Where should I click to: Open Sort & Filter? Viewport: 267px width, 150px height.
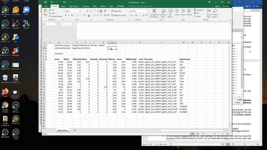point(209,13)
